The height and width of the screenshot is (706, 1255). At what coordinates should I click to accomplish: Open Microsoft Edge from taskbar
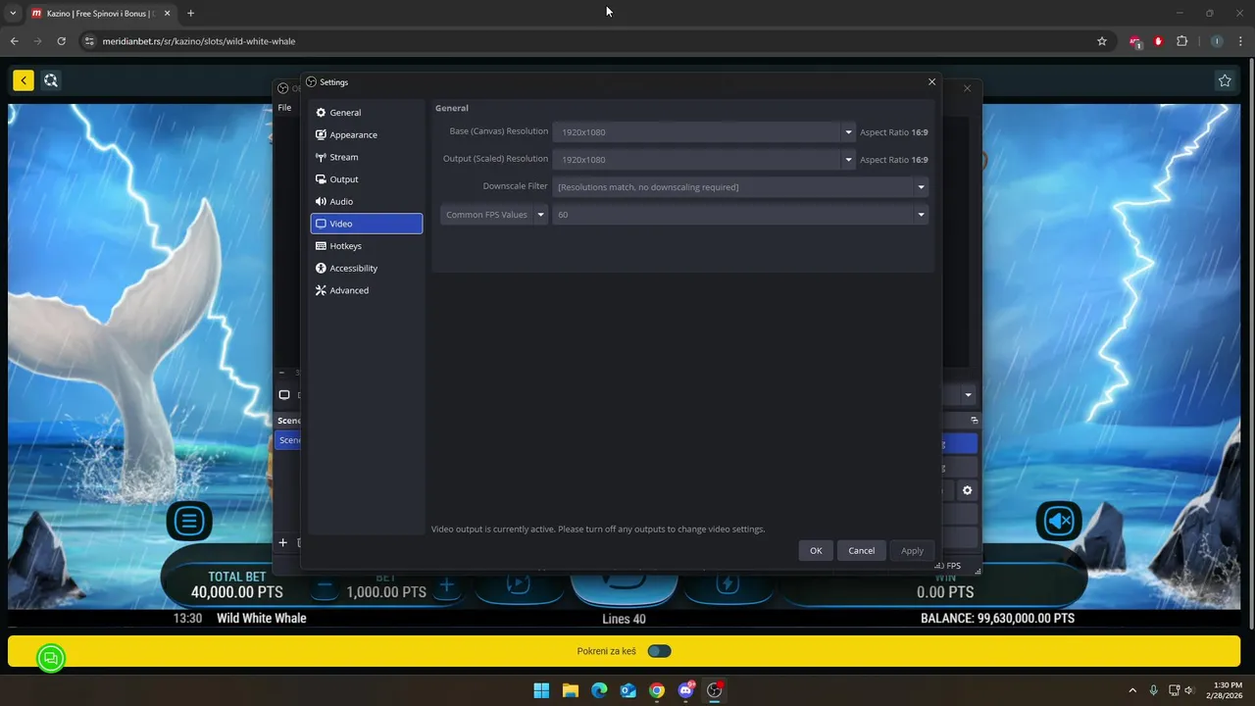coord(599,690)
